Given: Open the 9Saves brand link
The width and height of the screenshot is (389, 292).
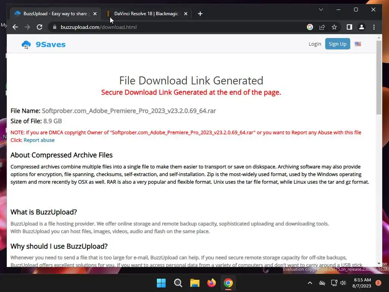Looking at the screenshot, I should 51,44.
